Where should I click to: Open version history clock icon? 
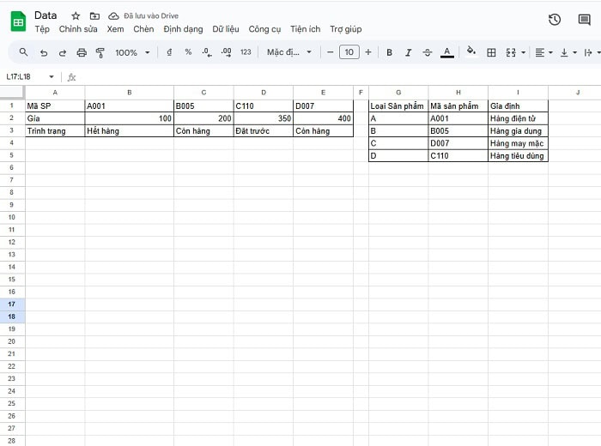[x=554, y=20]
